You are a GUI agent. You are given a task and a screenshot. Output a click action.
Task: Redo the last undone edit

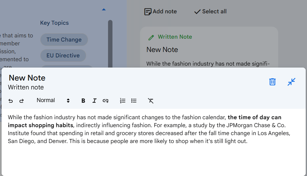(22, 101)
